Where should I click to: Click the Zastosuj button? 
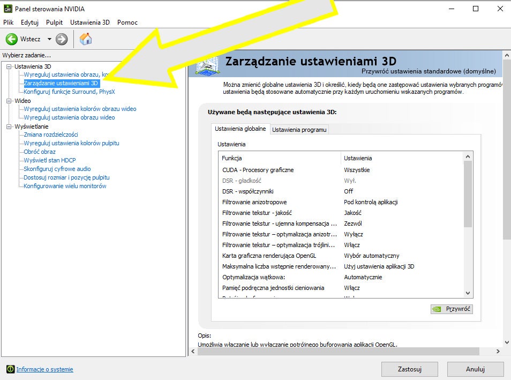point(410,369)
